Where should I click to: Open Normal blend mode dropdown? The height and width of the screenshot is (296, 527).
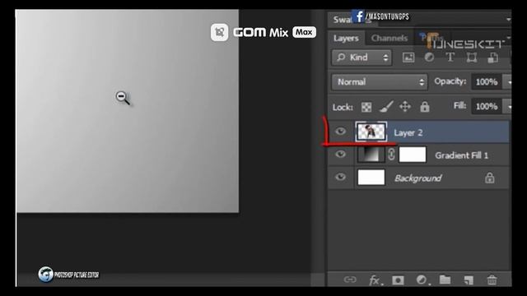380,82
